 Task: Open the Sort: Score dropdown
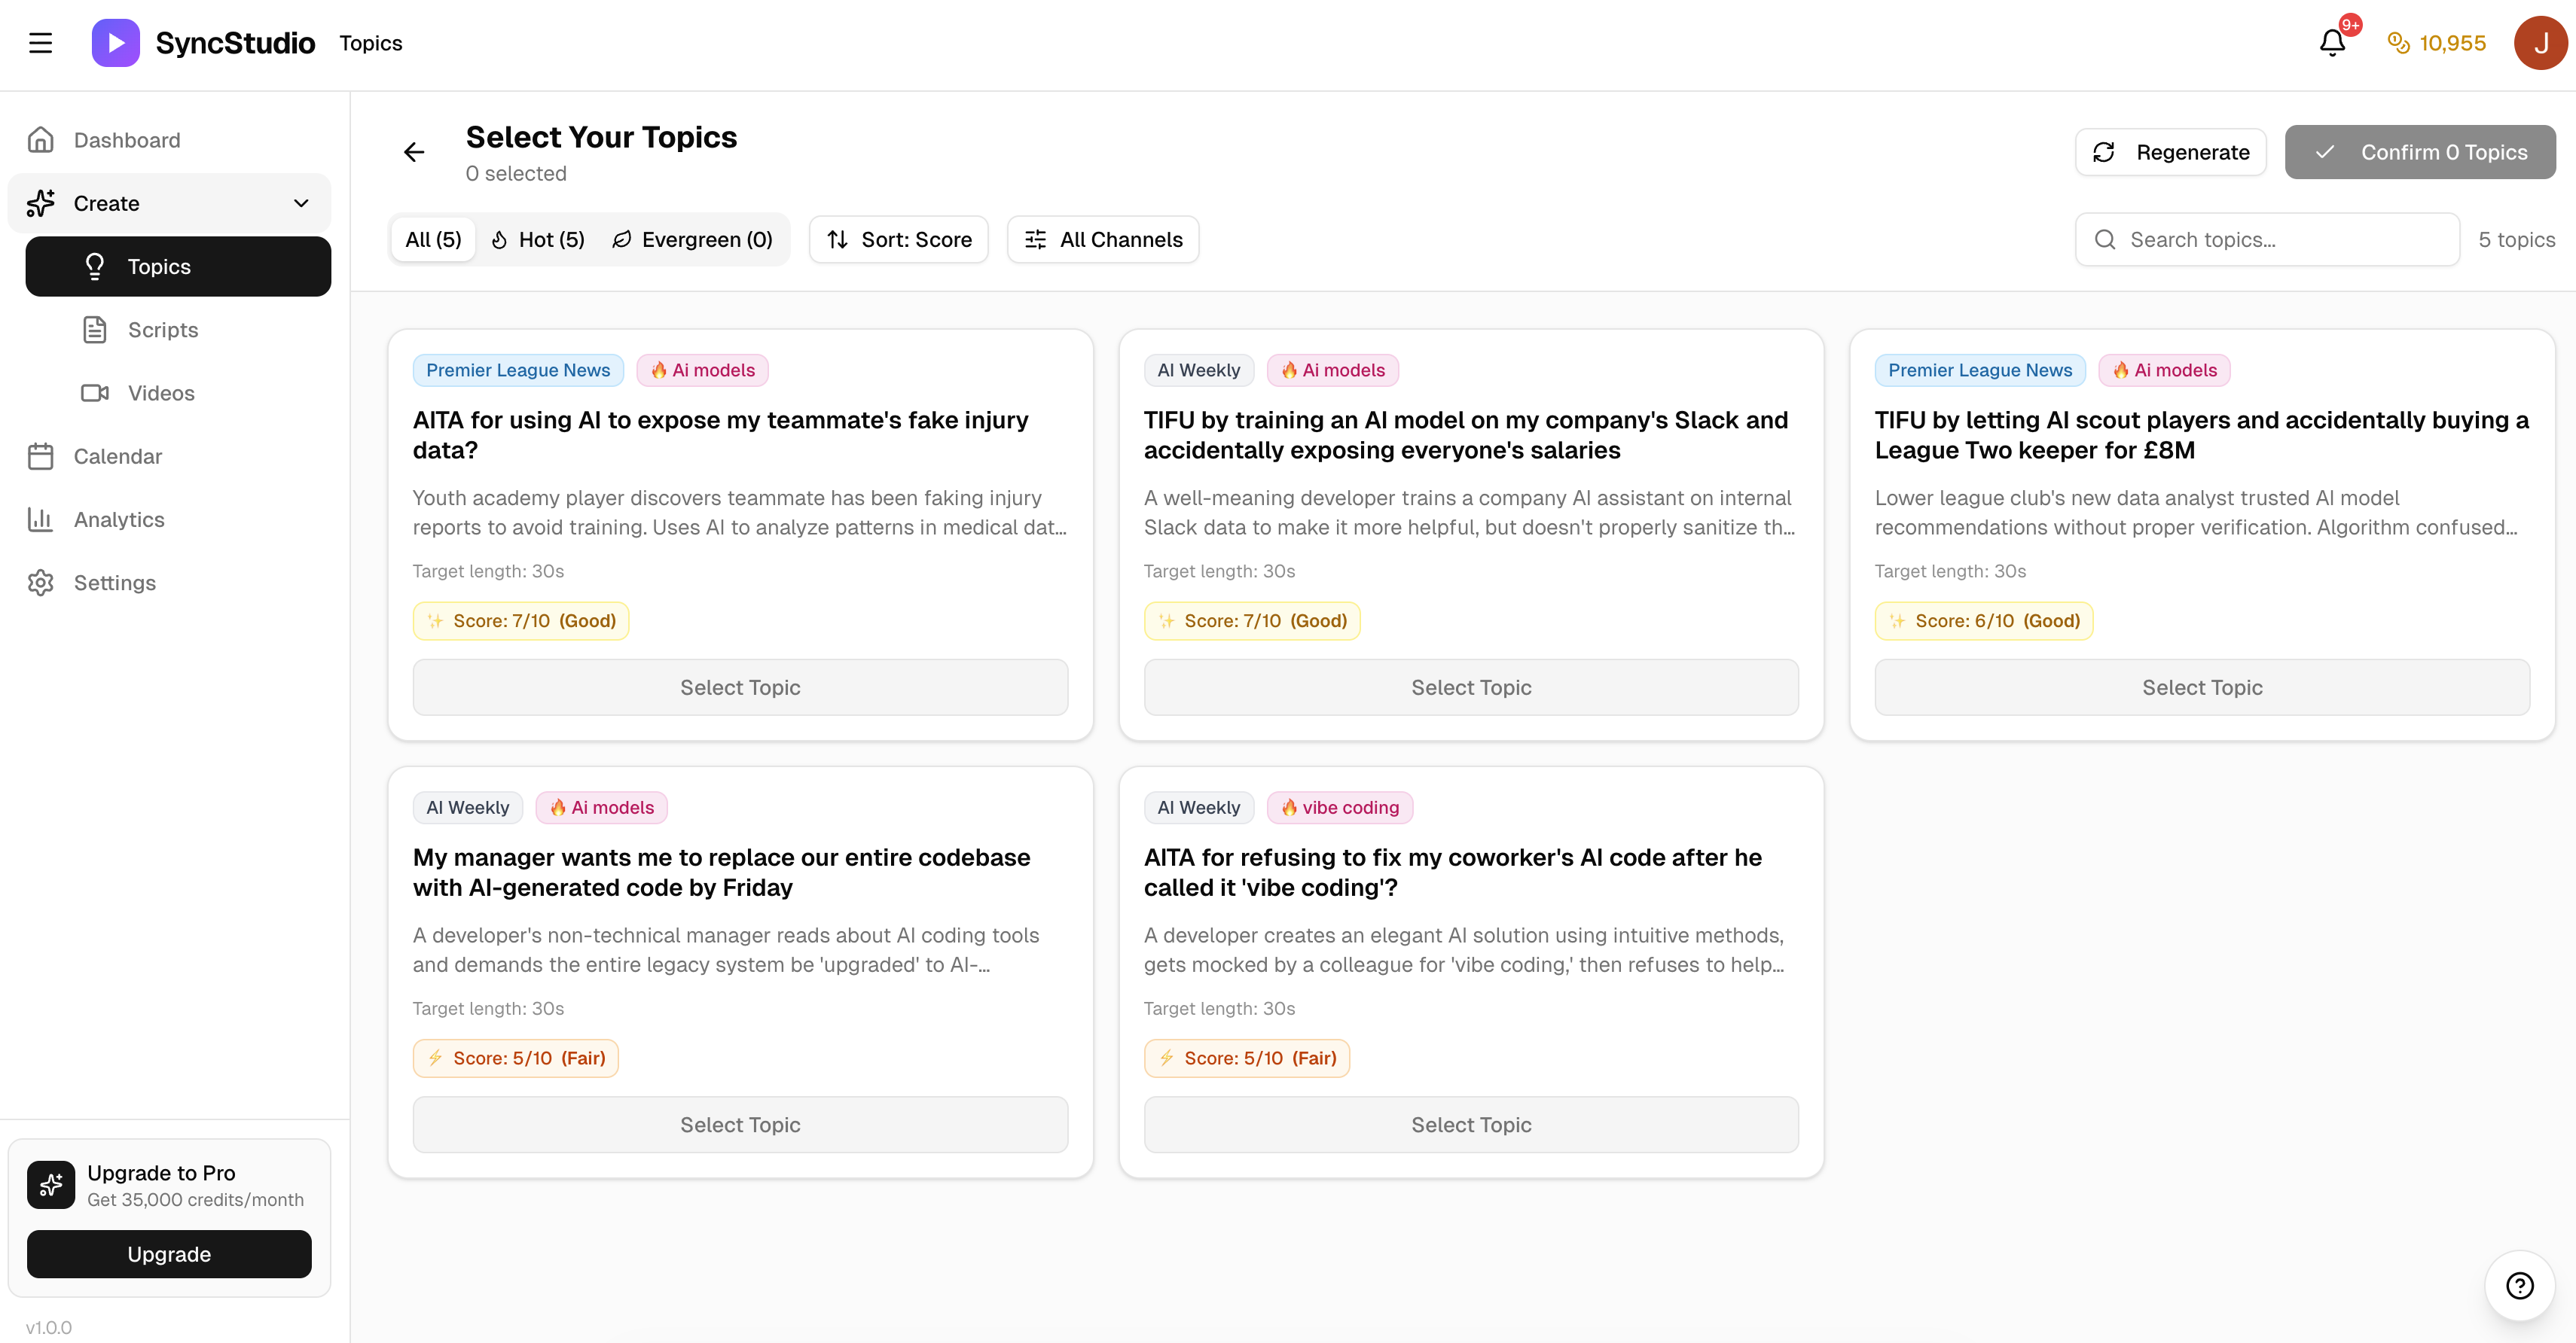(897, 239)
